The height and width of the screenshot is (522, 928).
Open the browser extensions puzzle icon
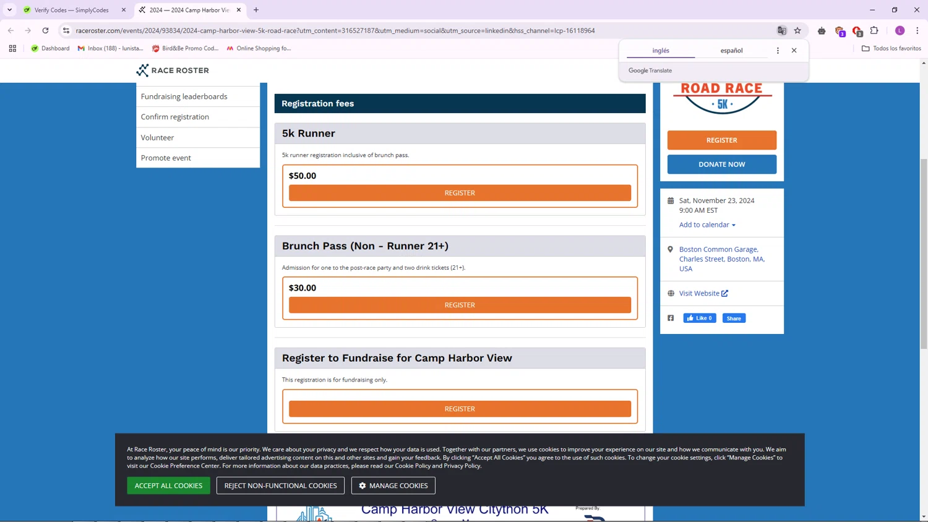pyautogui.click(x=874, y=30)
